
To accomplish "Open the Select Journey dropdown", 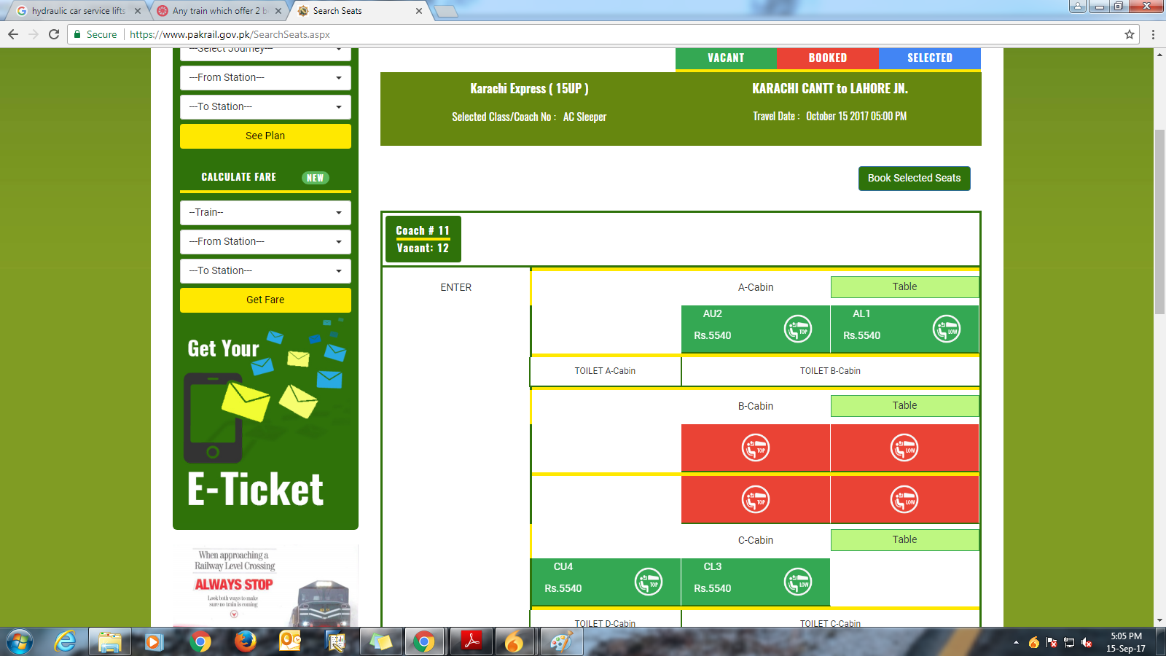I will [265, 52].
